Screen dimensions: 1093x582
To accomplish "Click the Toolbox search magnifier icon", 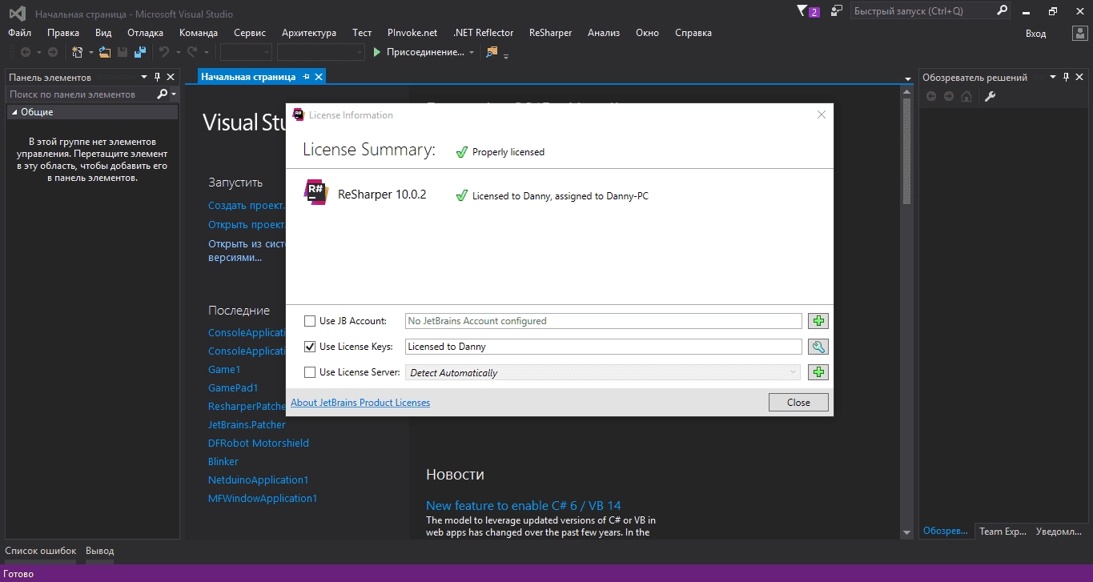I will 163,94.
